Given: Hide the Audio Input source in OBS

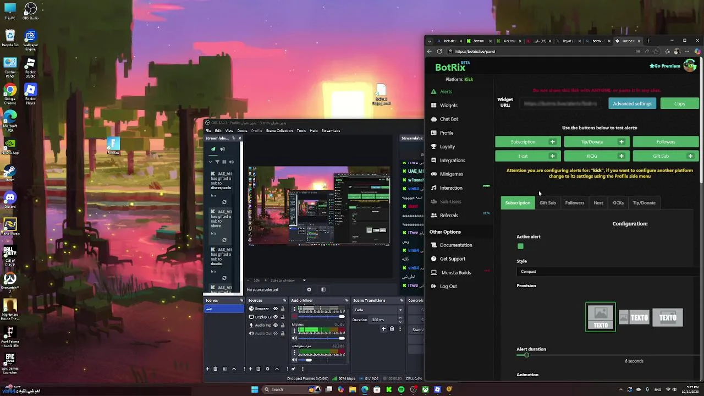Looking at the screenshot, I should coord(276,325).
